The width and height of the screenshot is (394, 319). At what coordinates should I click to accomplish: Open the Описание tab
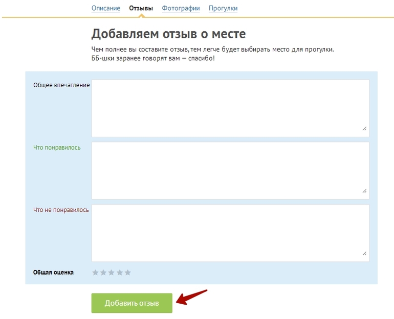pos(106,8)
